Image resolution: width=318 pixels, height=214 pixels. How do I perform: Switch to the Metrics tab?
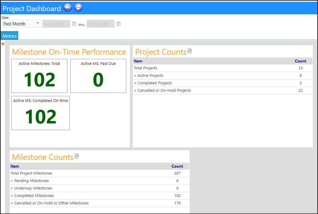tap(10, 36)
